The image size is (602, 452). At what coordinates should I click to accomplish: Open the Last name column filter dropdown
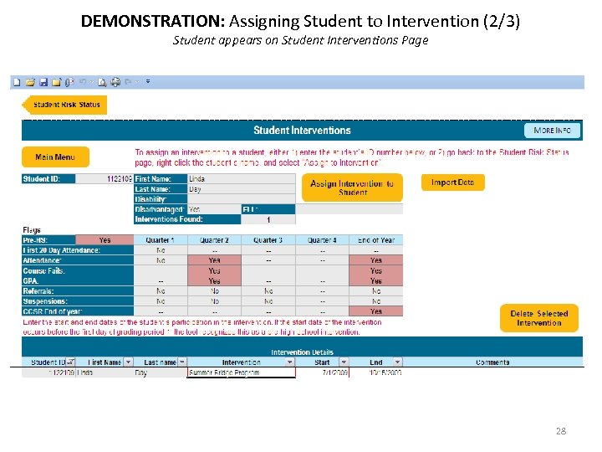click(x=182, y=362)
